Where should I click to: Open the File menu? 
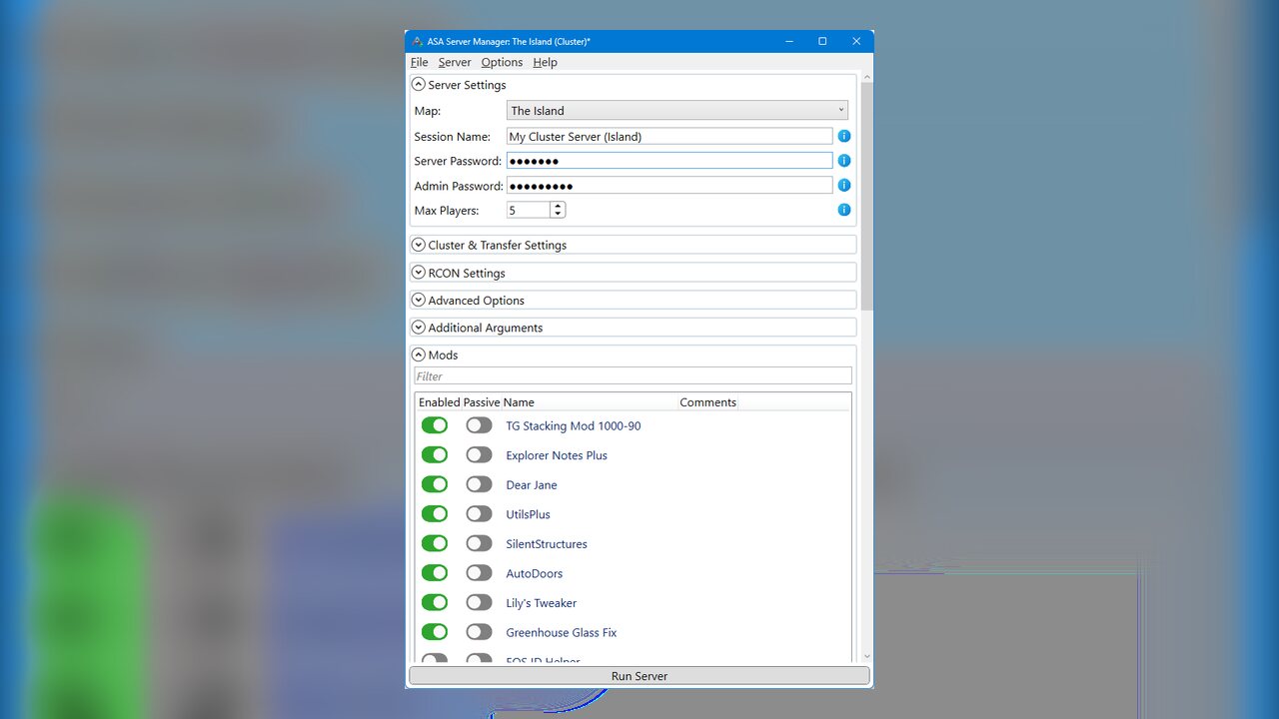click(x=419, y=62)
